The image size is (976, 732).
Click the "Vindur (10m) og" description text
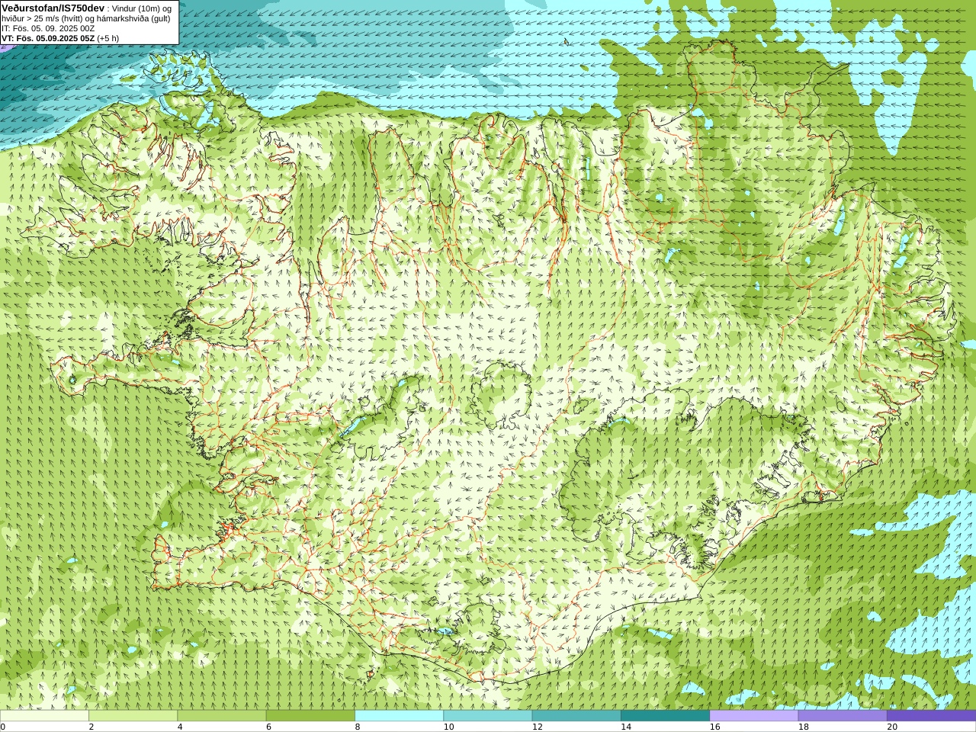tap(142, 8)
